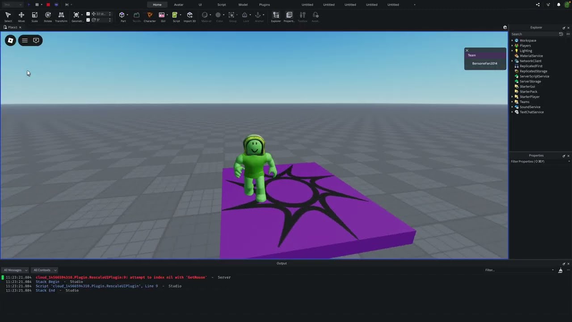Screen dimensions: 572x322
Task: Stop the playtest with red square
Action: click(48, 4)
